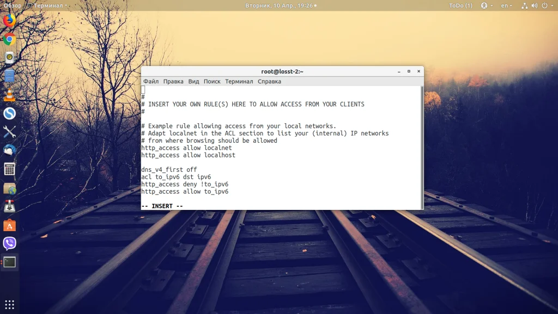The height and width of the screenshot is (314, 558).
Task: Open the power icon system menu
Action: [x=544, y=5]
